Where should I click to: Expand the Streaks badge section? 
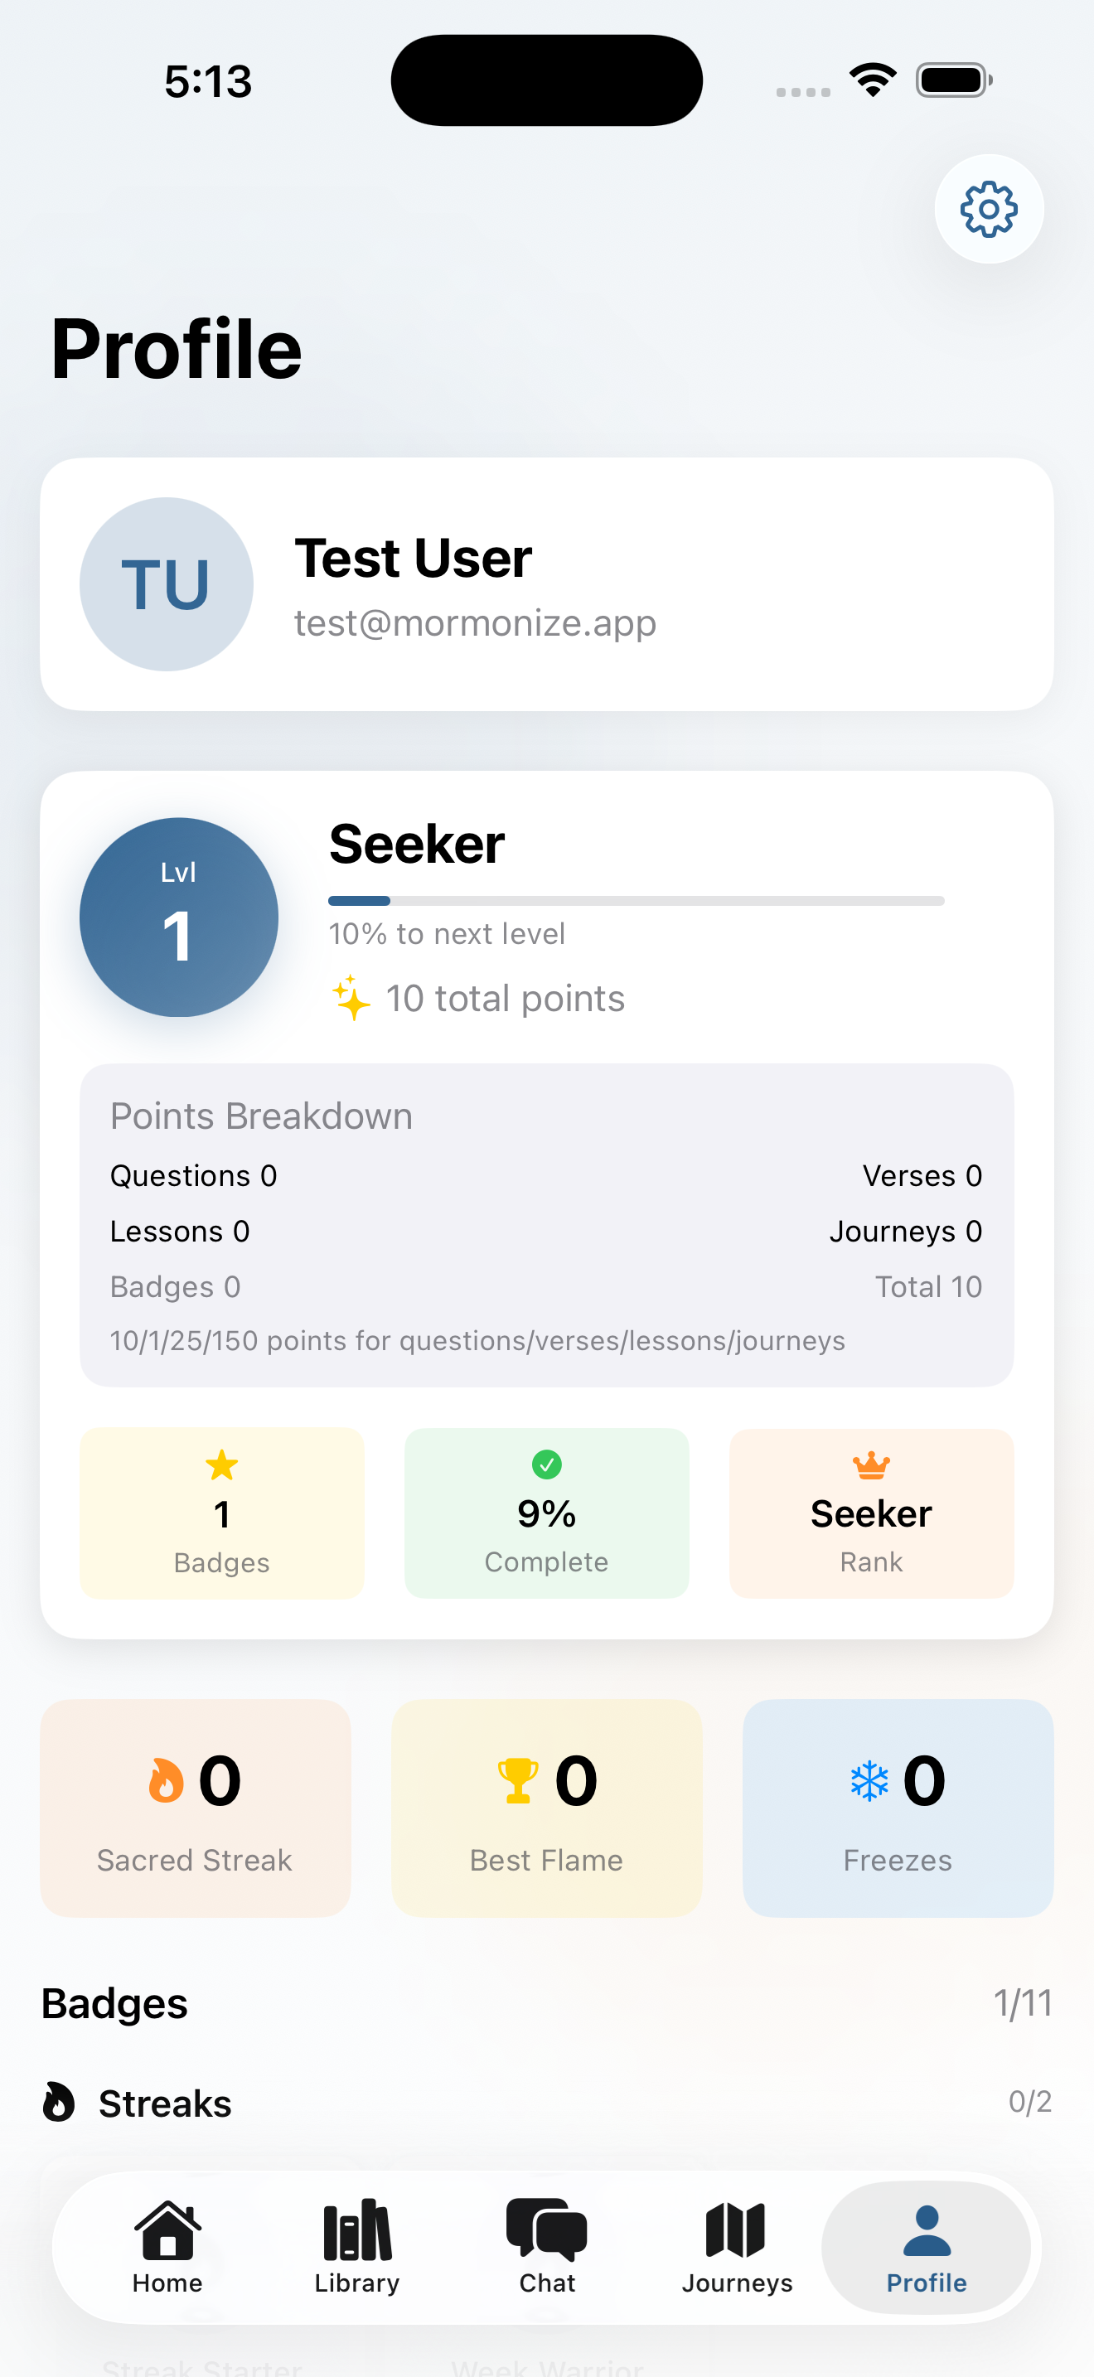click(165, 2103)
